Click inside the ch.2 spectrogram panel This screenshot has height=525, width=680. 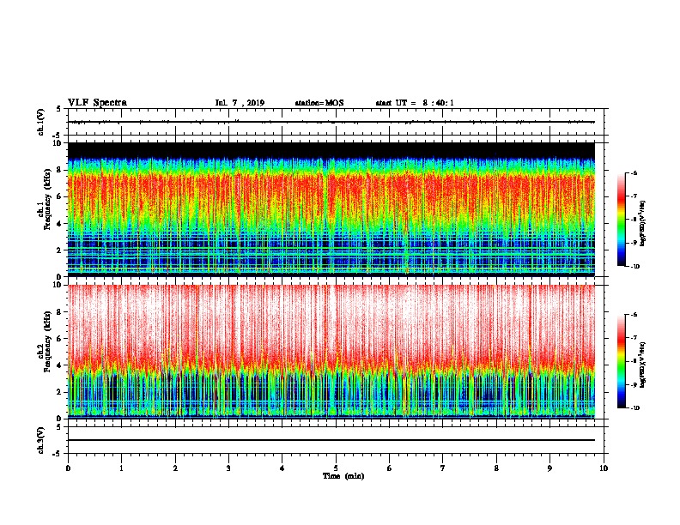(331, 352)
